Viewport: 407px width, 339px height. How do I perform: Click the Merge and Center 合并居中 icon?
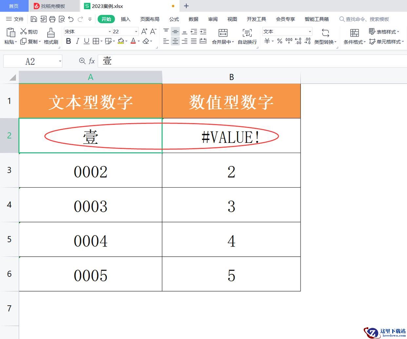tap(223, 33)
